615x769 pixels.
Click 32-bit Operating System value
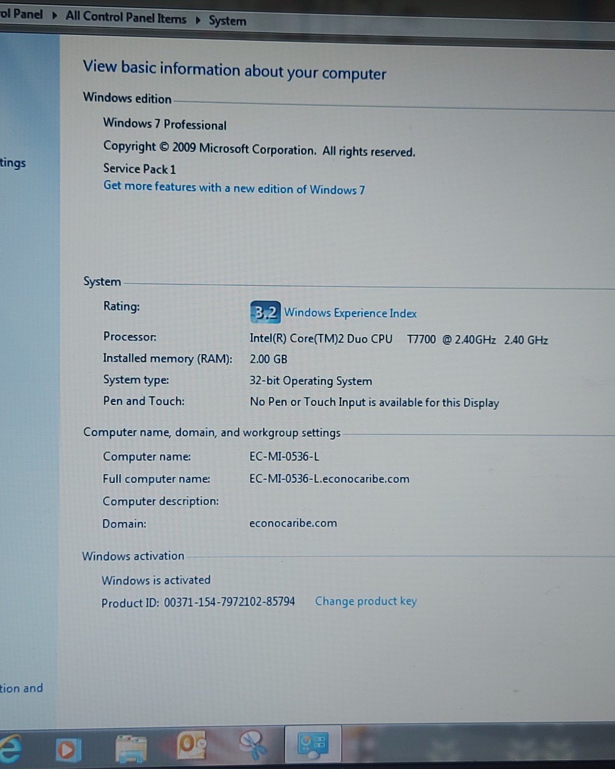coord(311,381)
